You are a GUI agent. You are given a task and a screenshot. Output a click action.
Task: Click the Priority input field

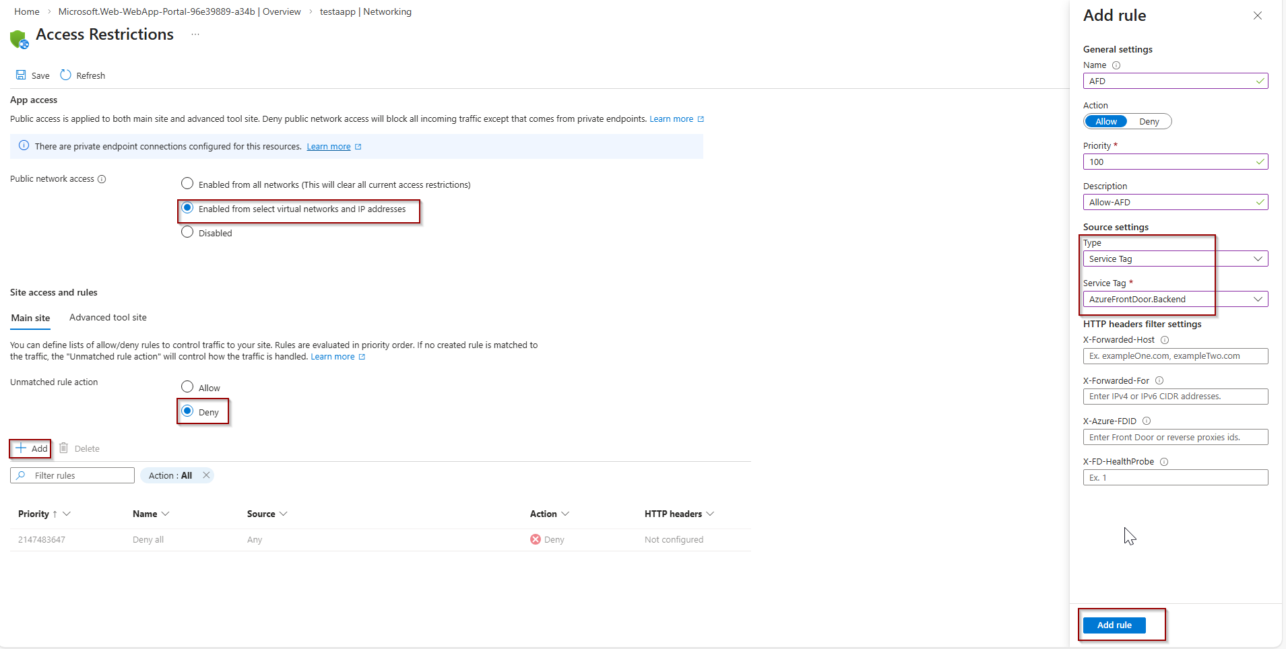(1176, 162)
